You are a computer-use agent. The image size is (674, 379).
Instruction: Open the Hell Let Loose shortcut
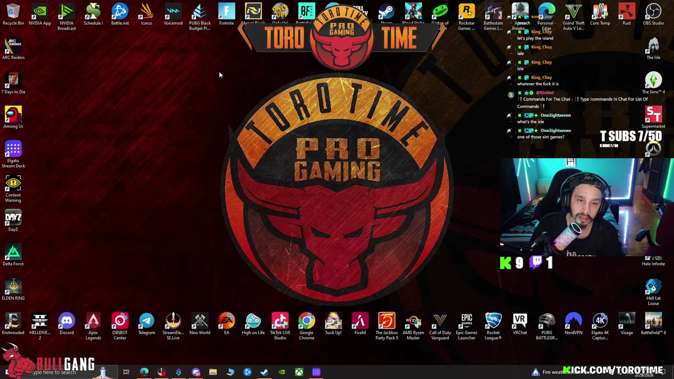tap(653, 292)
